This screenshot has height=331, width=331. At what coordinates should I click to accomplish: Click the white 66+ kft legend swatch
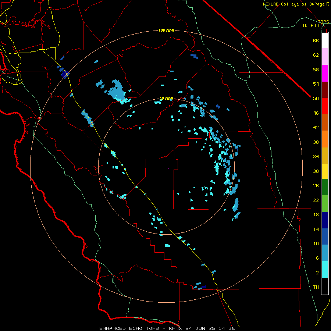tap(325, 40)
